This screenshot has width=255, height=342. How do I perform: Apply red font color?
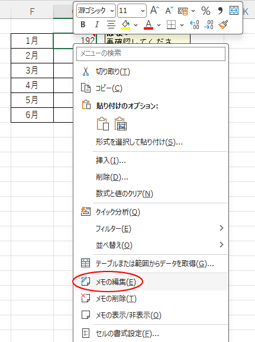click(x=149, y=25)
